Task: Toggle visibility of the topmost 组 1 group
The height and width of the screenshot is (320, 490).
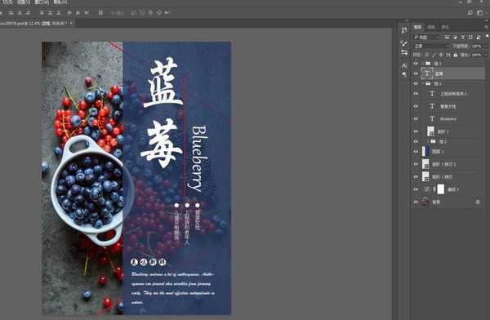Action: (416, 64)
